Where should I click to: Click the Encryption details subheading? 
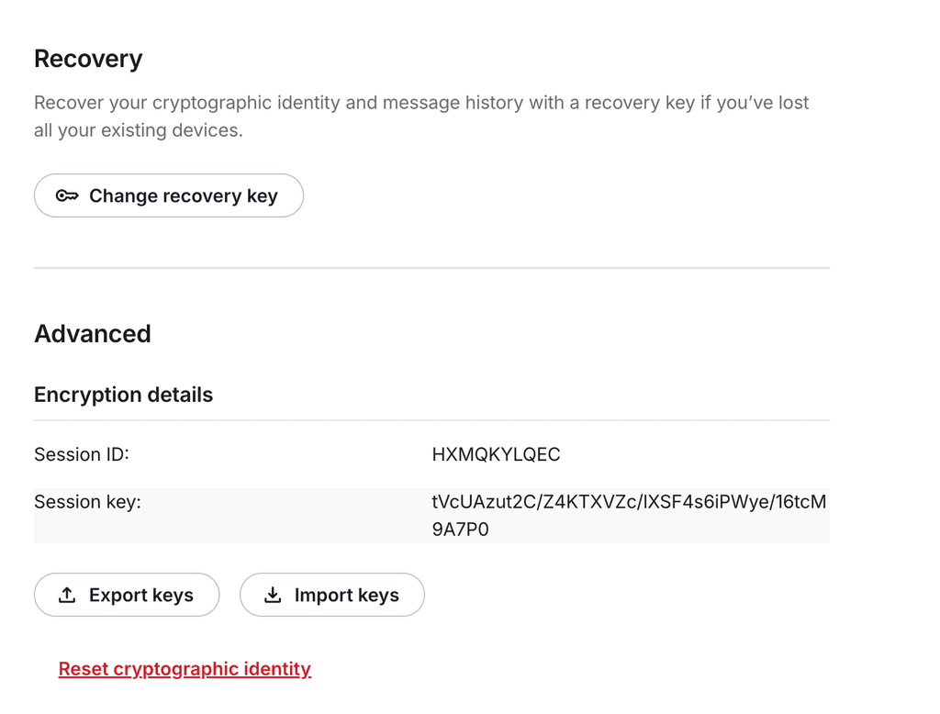point(123,395)
